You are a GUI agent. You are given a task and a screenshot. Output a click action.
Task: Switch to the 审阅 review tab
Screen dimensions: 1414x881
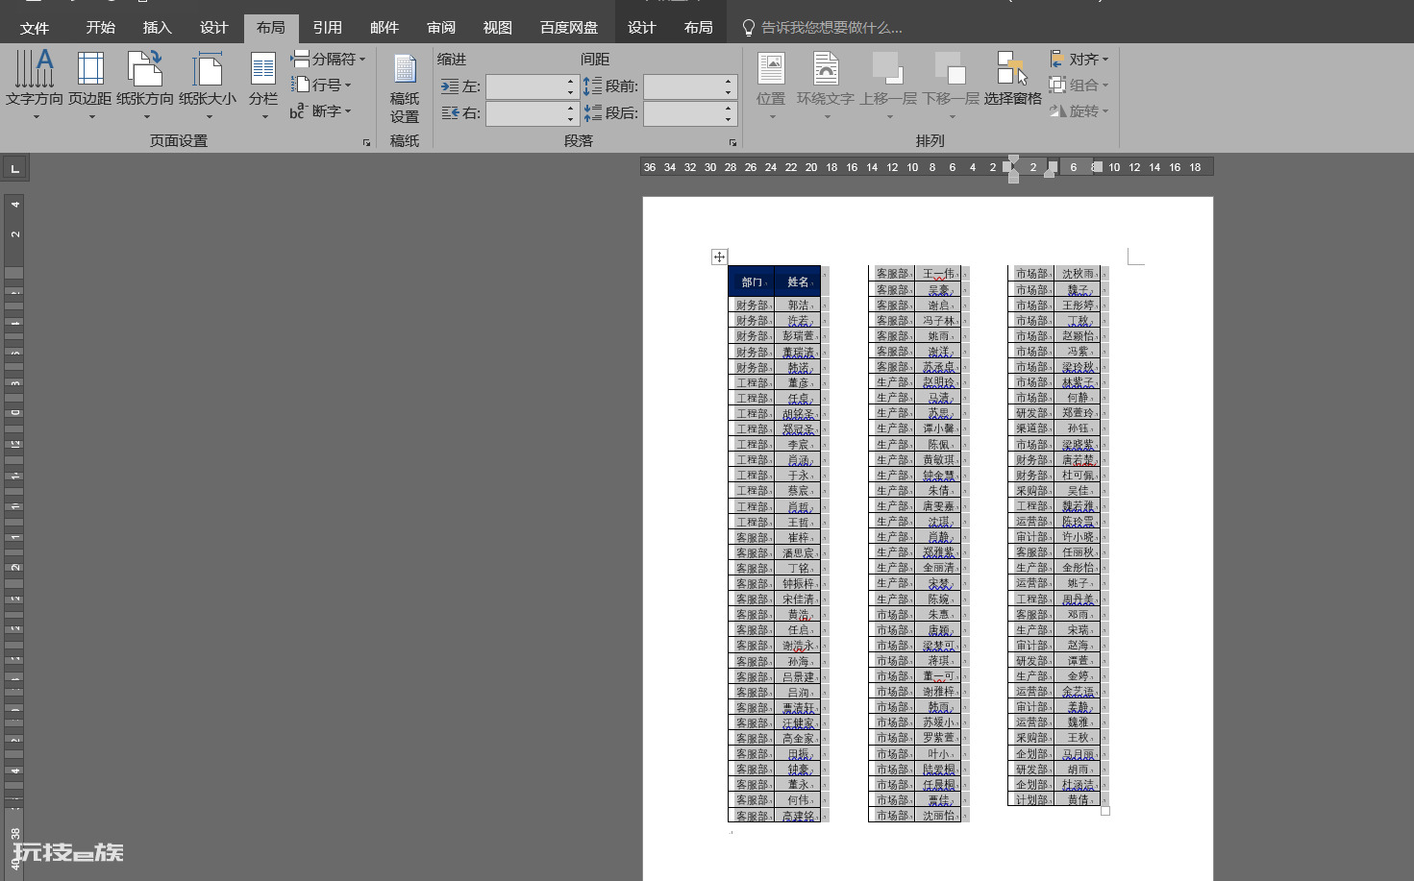tap(441, 28)
